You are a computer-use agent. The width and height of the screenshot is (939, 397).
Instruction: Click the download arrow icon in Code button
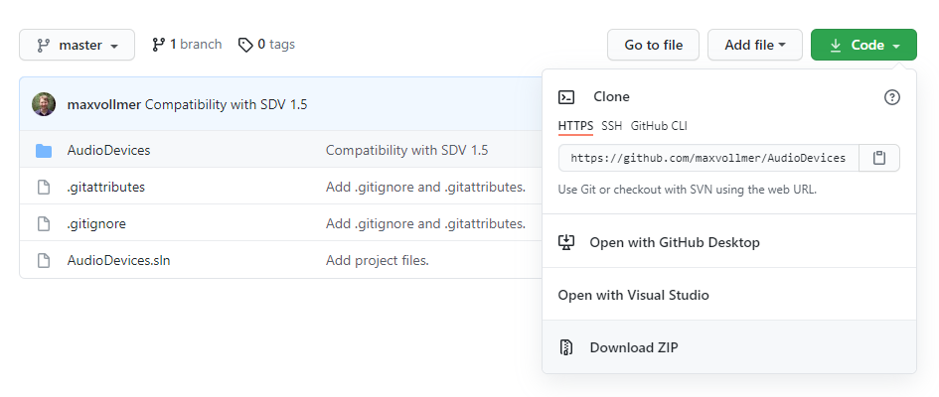[x=836, y=46]
